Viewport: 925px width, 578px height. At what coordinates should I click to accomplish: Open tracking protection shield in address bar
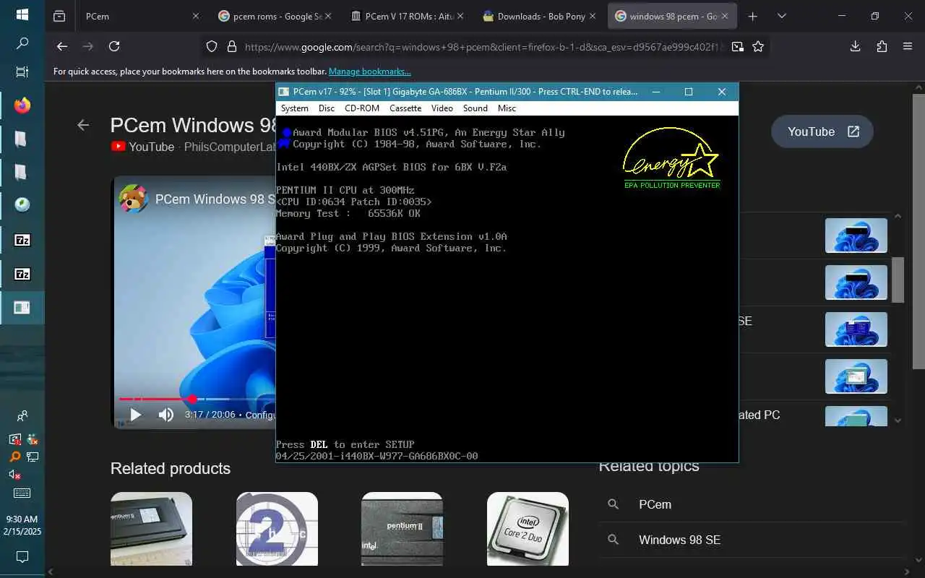212,46
